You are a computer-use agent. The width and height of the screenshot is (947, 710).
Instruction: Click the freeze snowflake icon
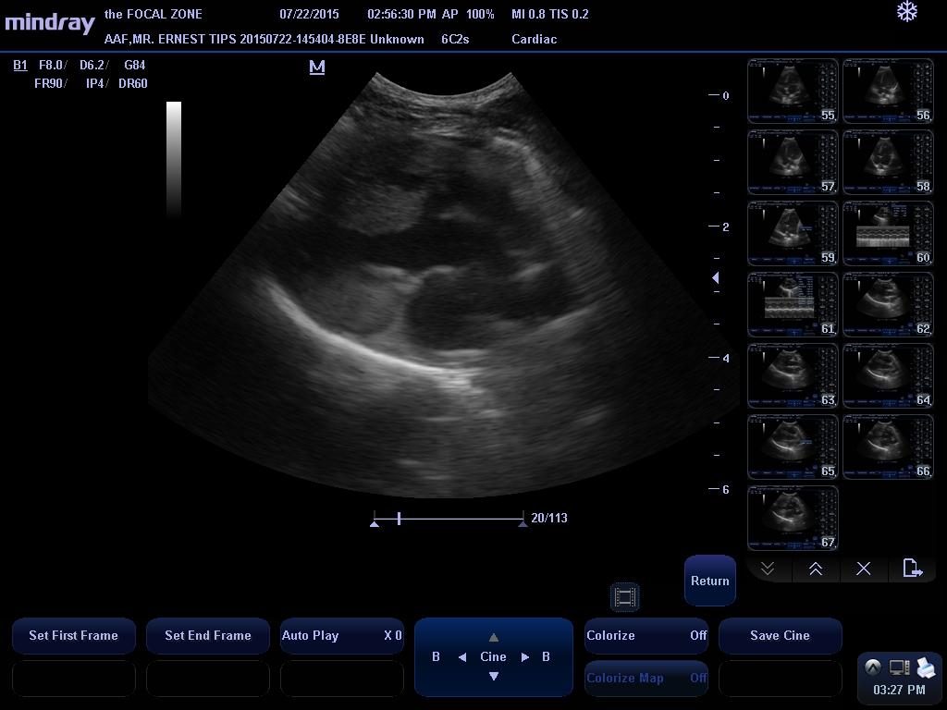pyautogui.click(x=907, y=12)
